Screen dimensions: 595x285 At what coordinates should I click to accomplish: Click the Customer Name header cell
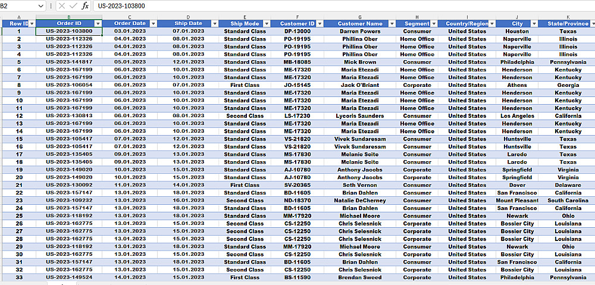coord(360,24)
